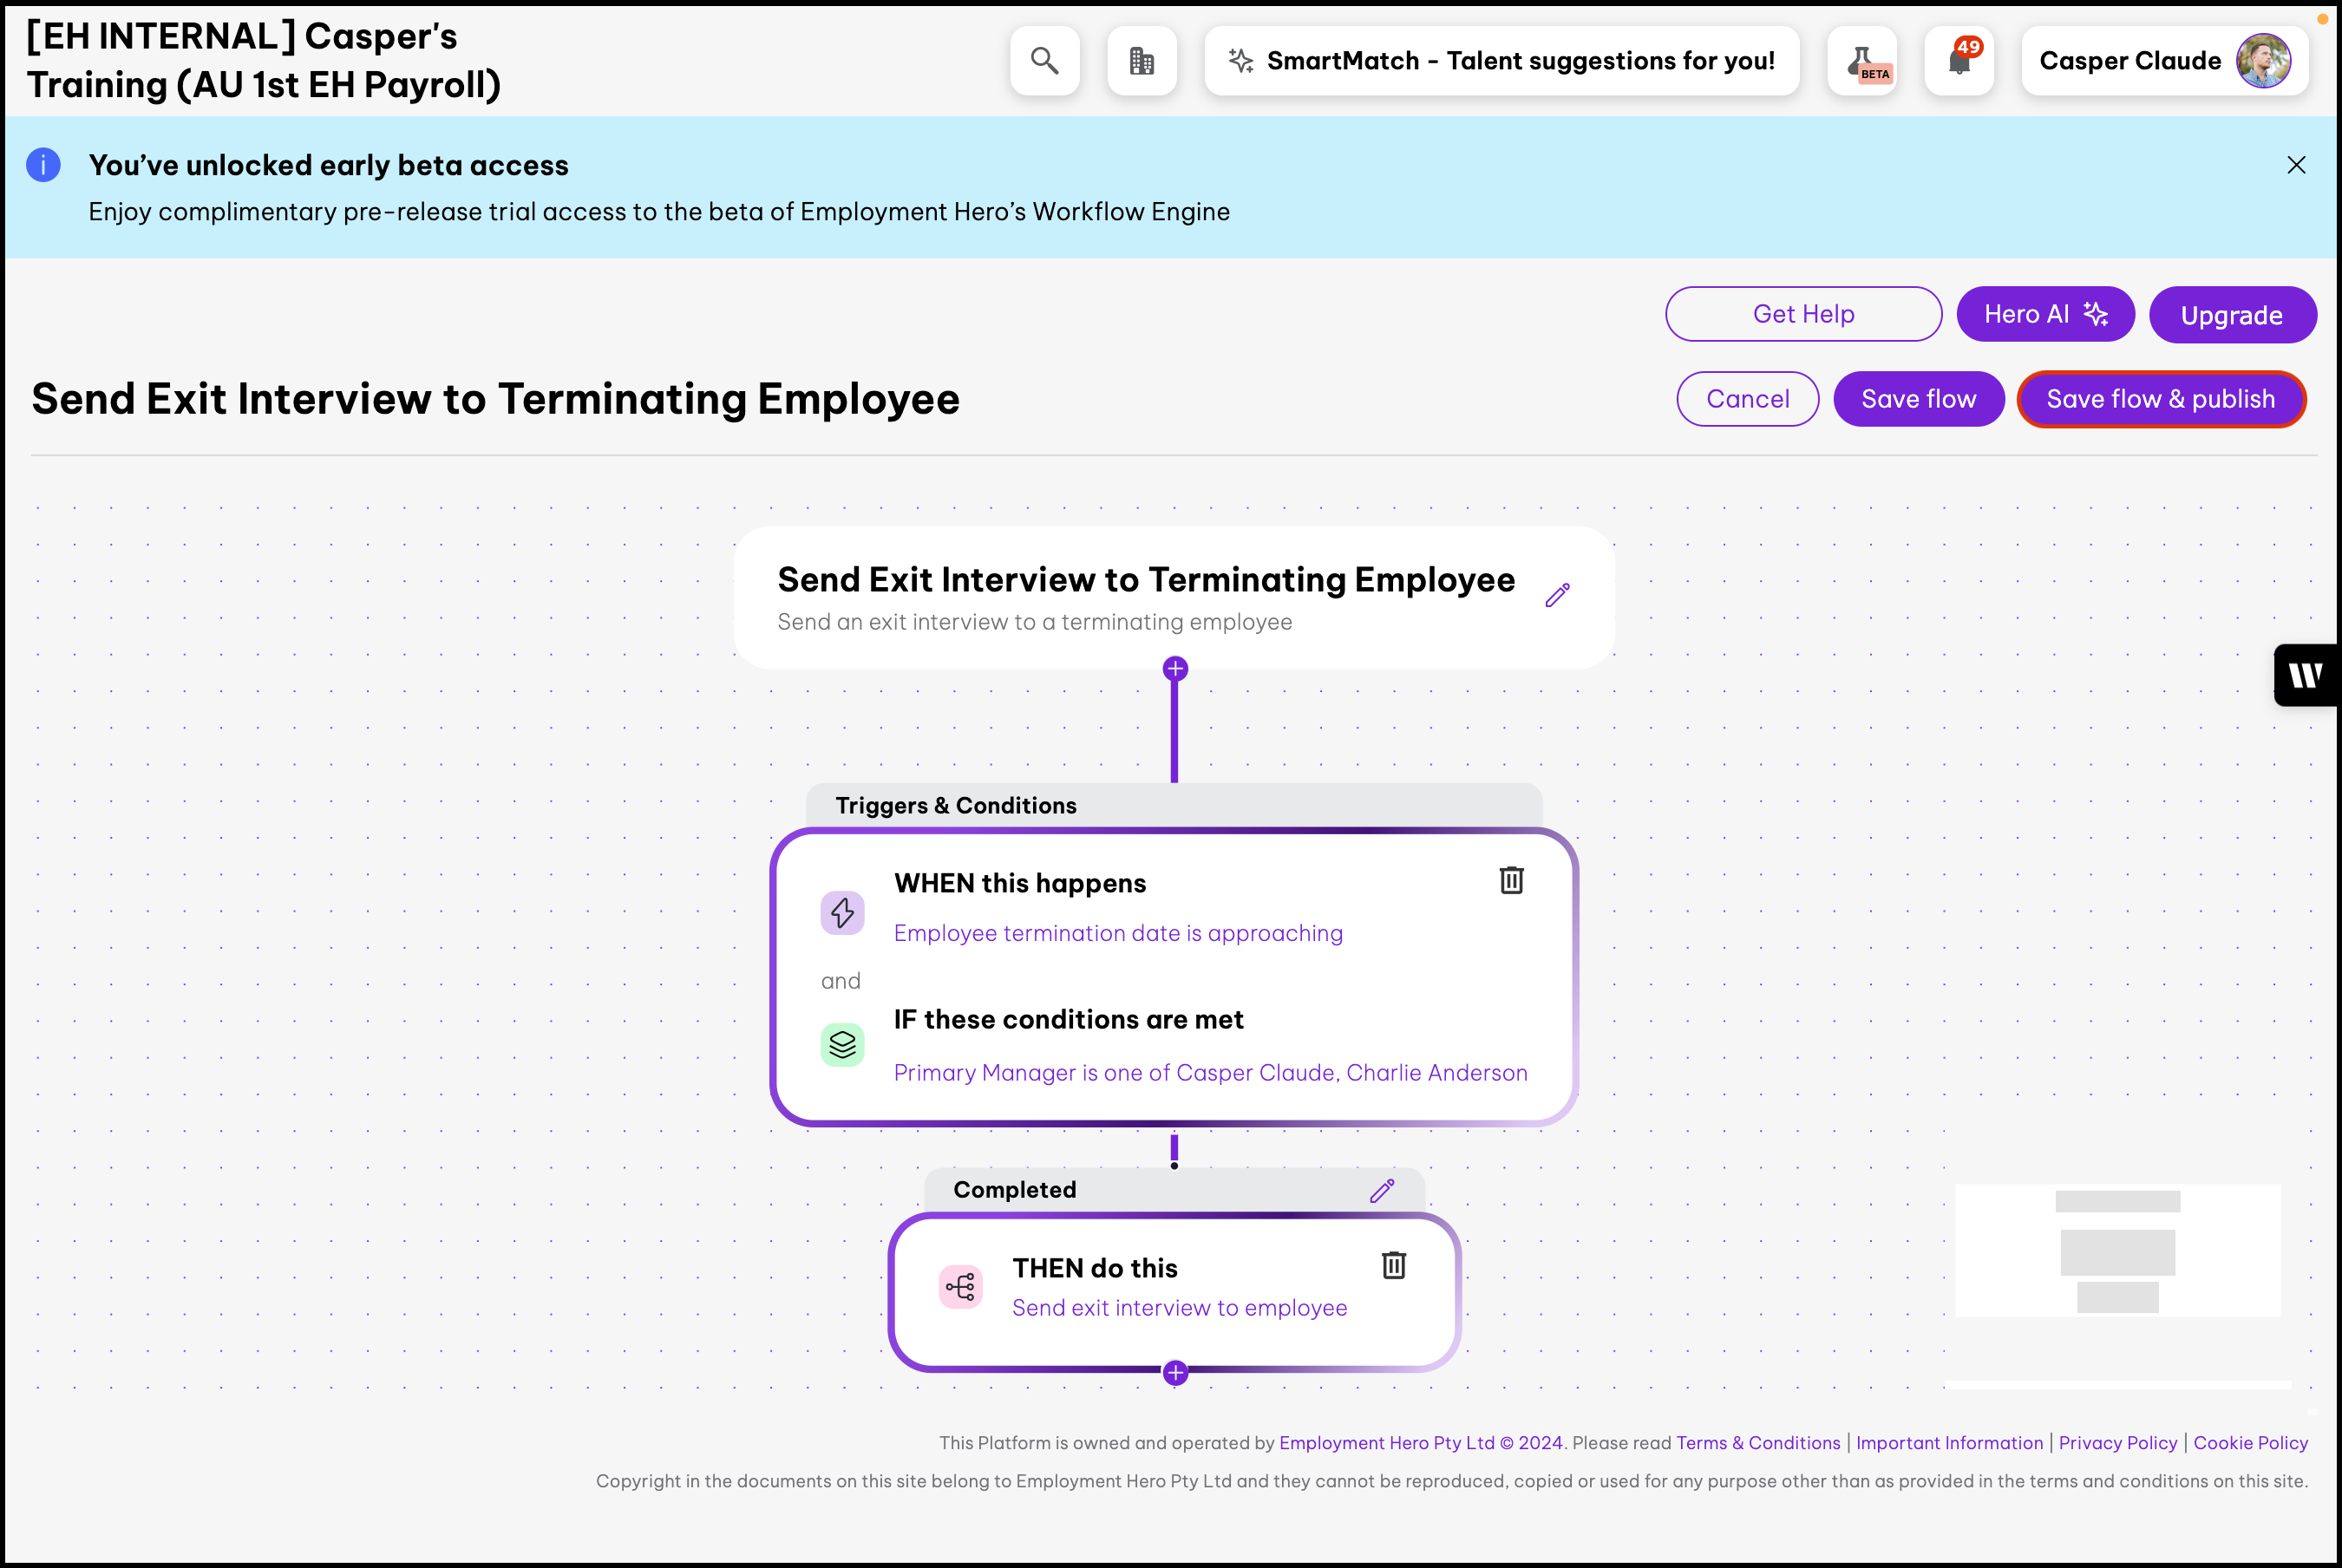Edit workflow title with pencil icon

[x=1557, y=596]
